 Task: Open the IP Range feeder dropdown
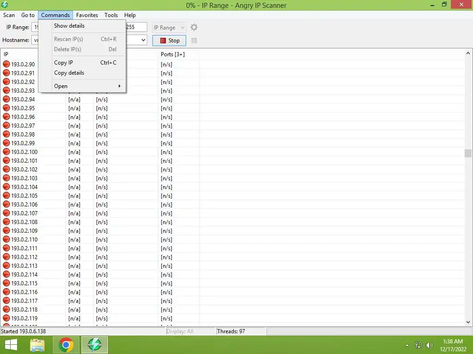[169, 27]
